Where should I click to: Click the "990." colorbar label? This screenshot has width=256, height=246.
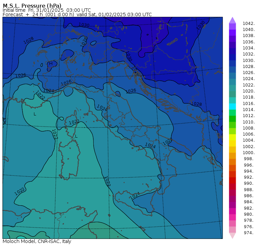click(x=249, y=183)
